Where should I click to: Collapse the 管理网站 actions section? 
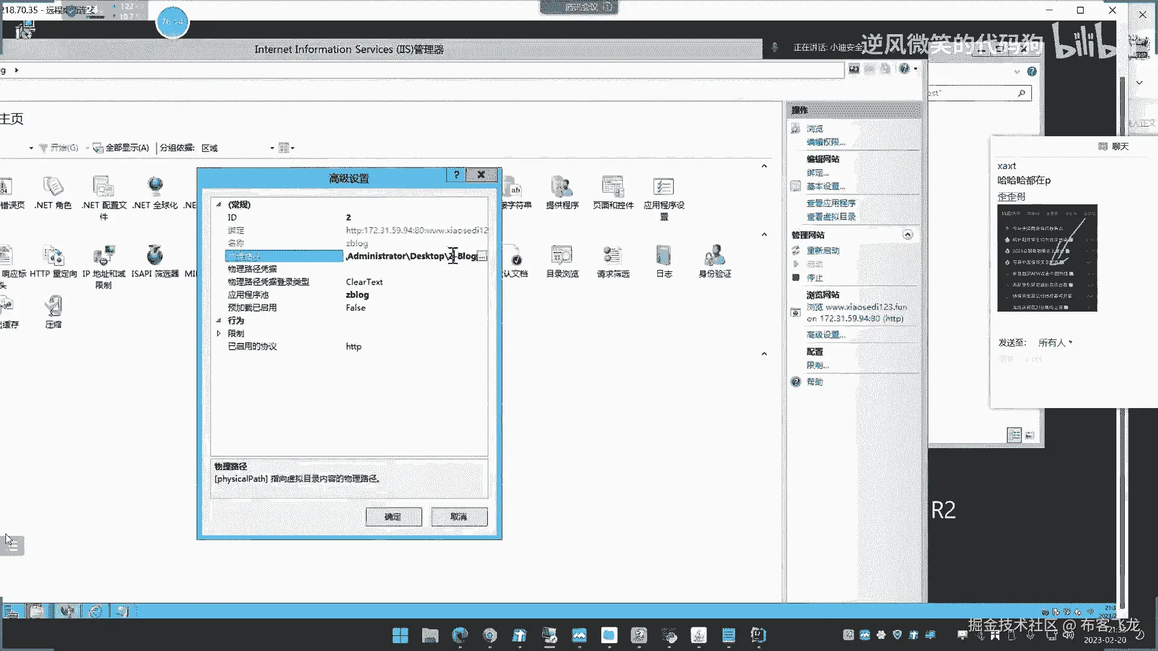908,234
